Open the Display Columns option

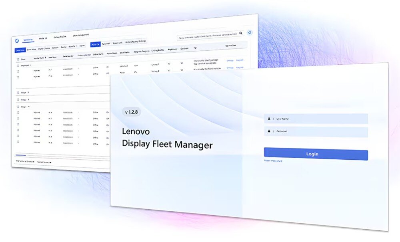click(44, 48)
